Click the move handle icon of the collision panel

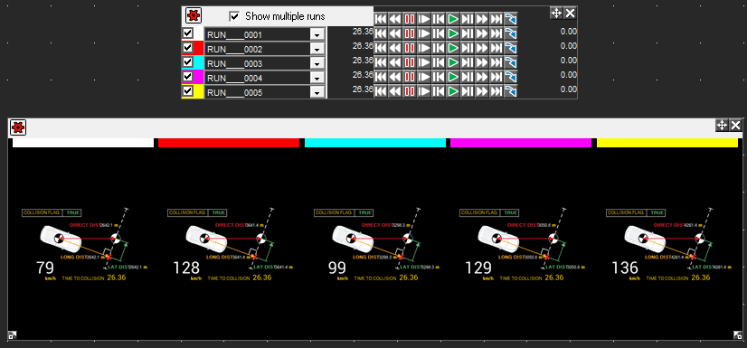[722, 126]
